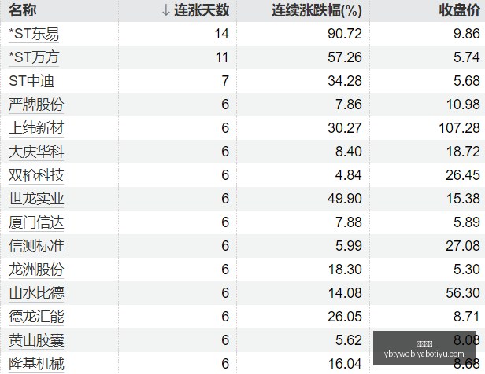Select the 30.27 percentage cell
The image size is (485, 374).
(x=345, y=128)
